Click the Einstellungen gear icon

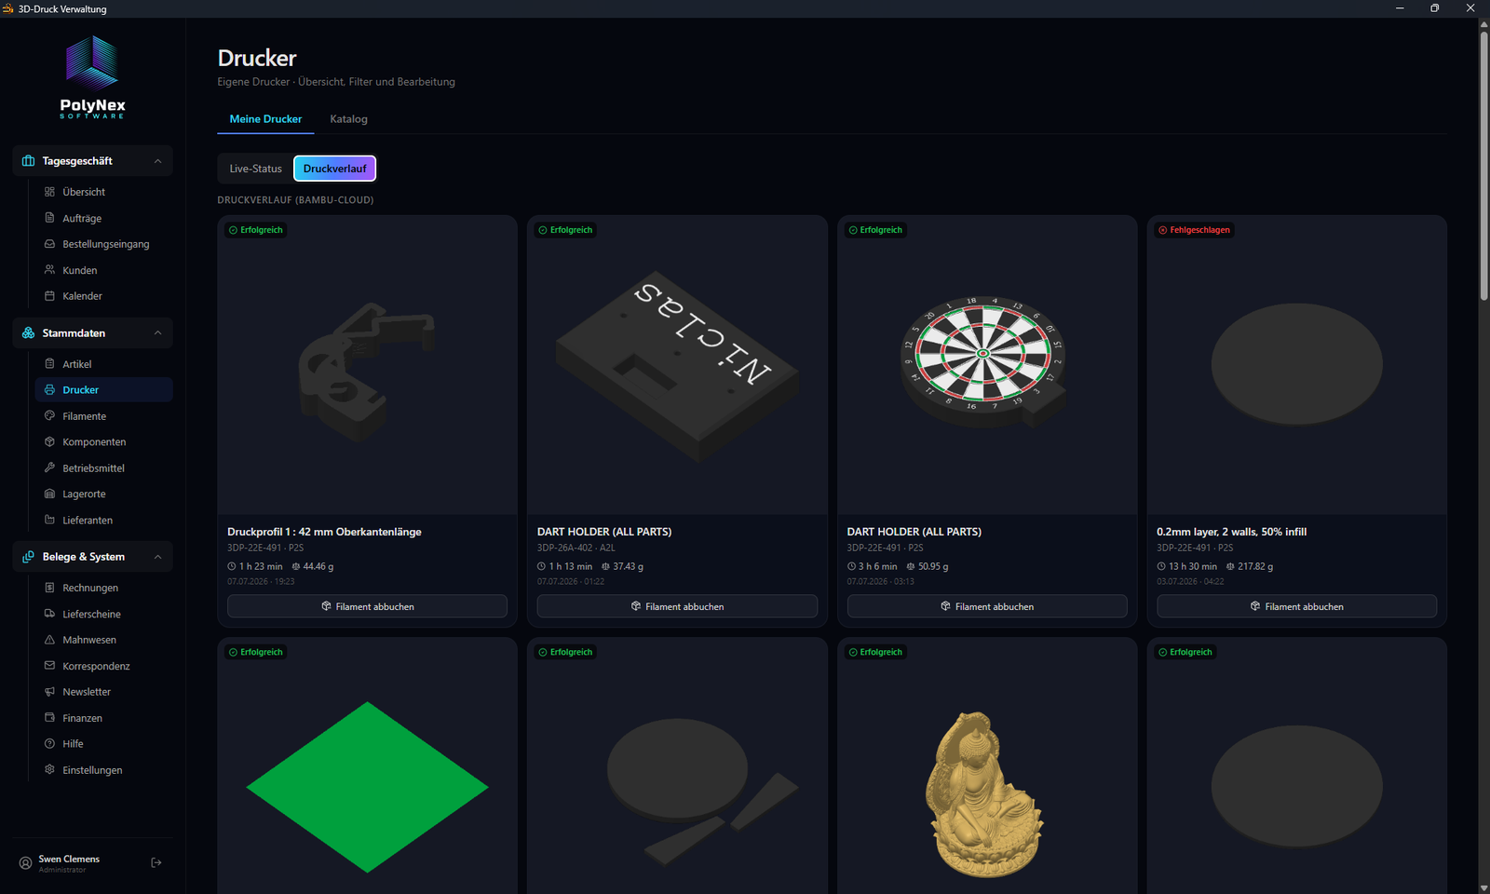[50, 770]
